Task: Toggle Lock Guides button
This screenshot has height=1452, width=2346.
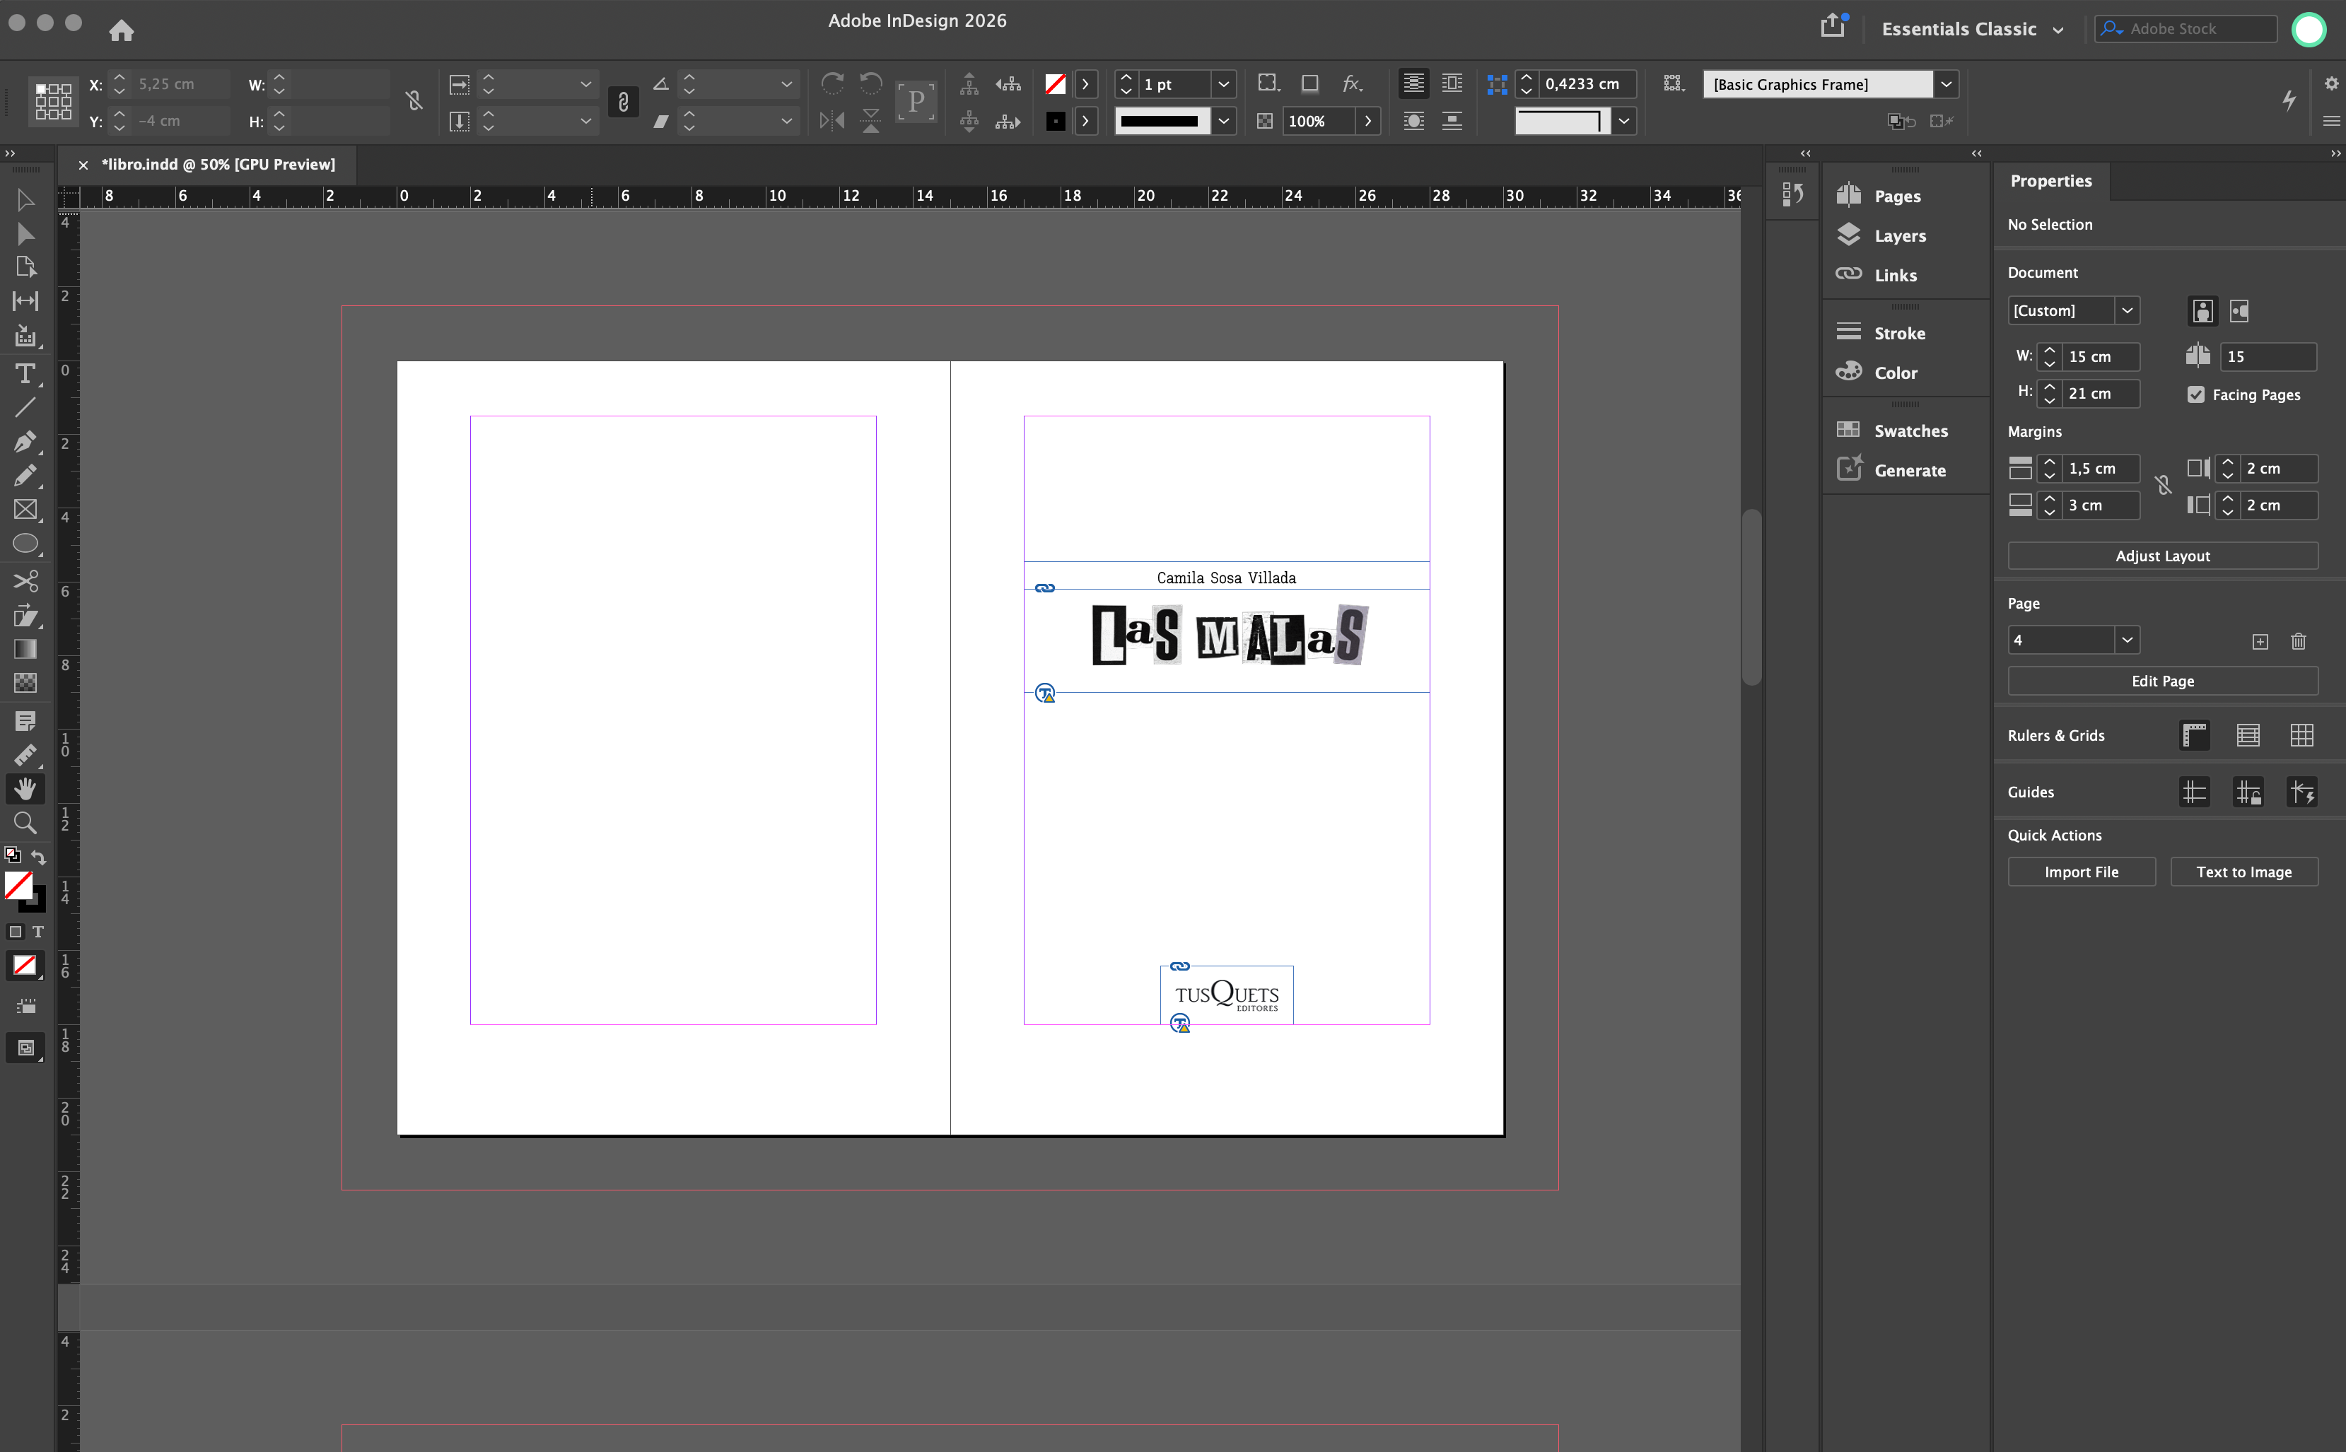Action: pos(2248,792)
